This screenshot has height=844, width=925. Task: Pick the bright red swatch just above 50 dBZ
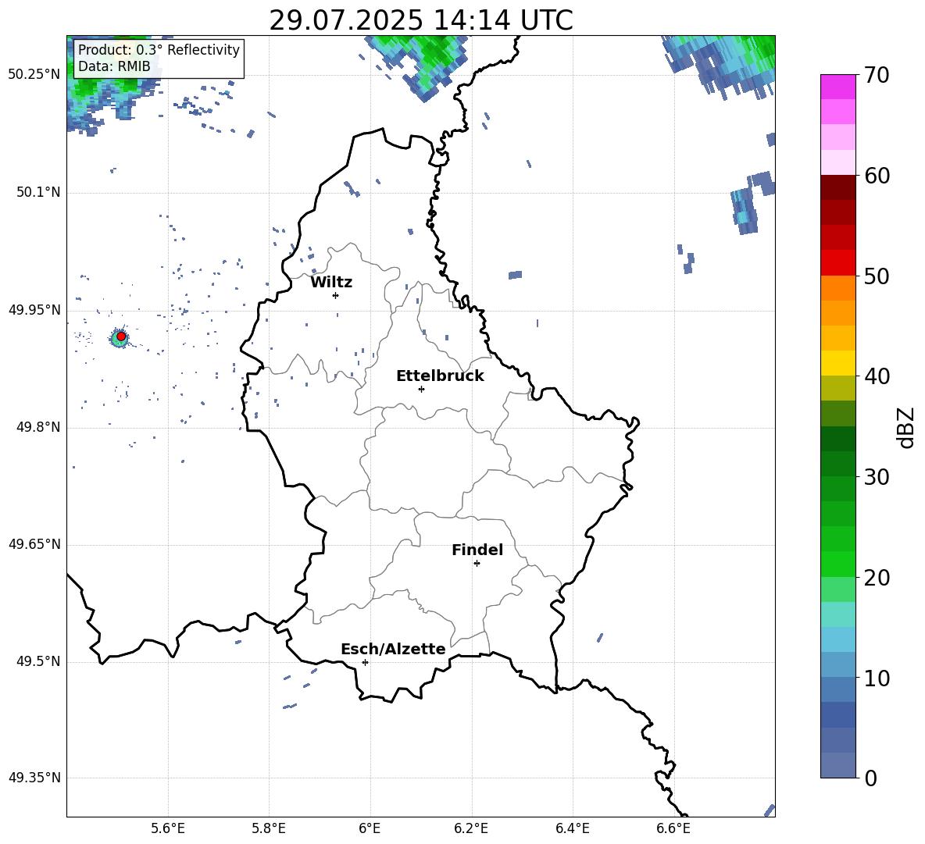(837, 263)
